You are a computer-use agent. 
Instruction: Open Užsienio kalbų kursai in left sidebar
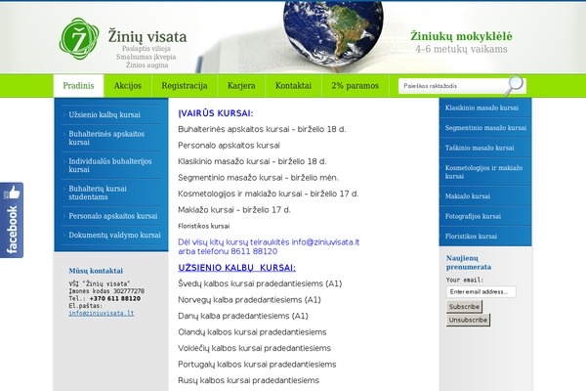pyautogui.click(x=105, y=115)
